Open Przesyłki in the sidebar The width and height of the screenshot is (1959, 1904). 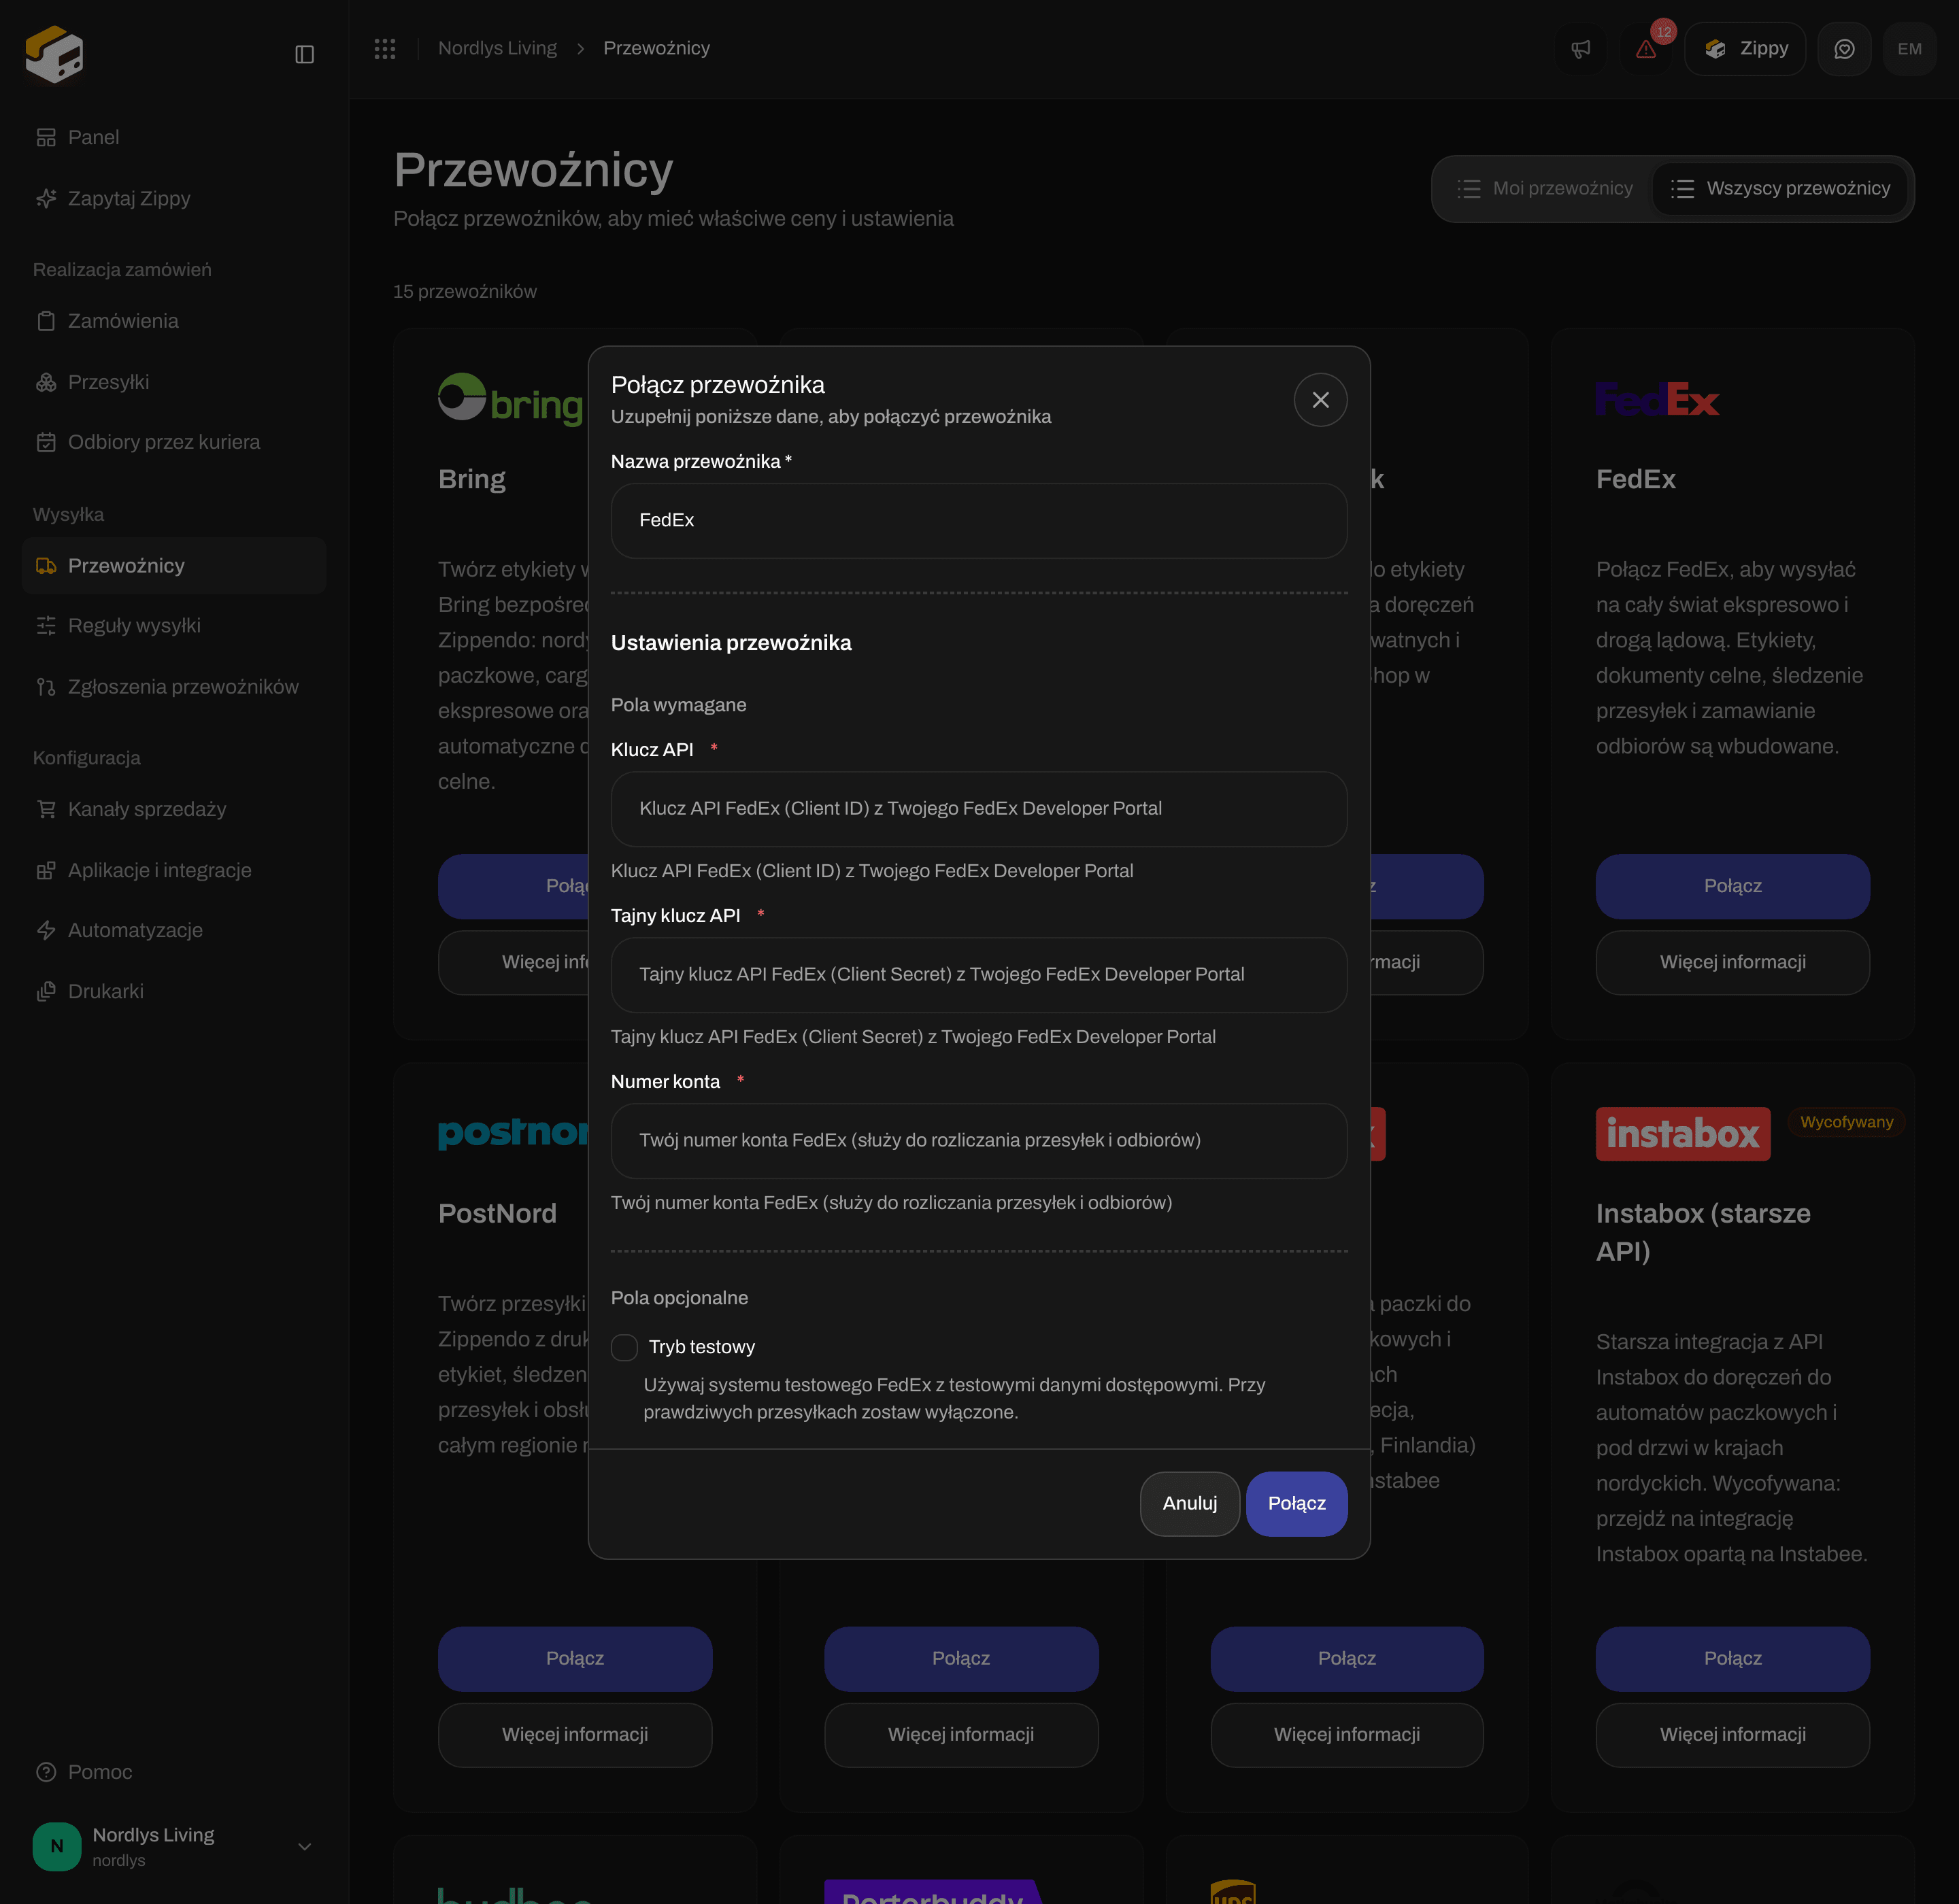pos(174,382)
